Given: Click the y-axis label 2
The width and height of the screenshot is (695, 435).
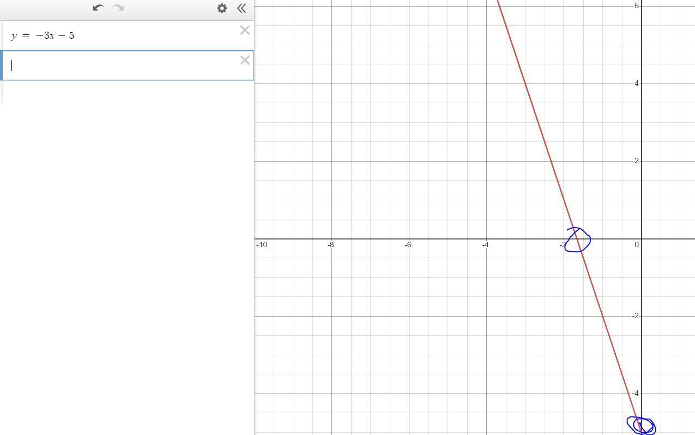Looking at the screenshot, I should tap(636, 161).
